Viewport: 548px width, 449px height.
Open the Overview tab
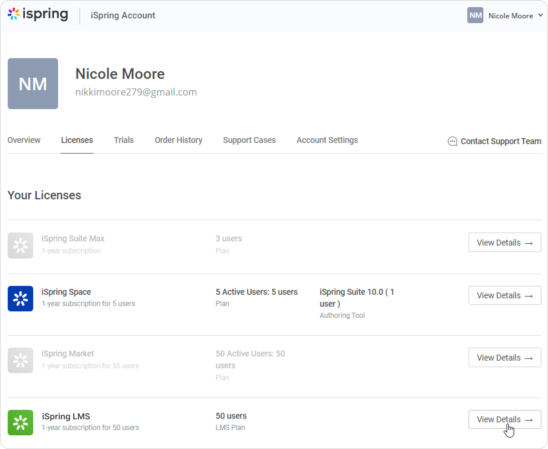24,140
